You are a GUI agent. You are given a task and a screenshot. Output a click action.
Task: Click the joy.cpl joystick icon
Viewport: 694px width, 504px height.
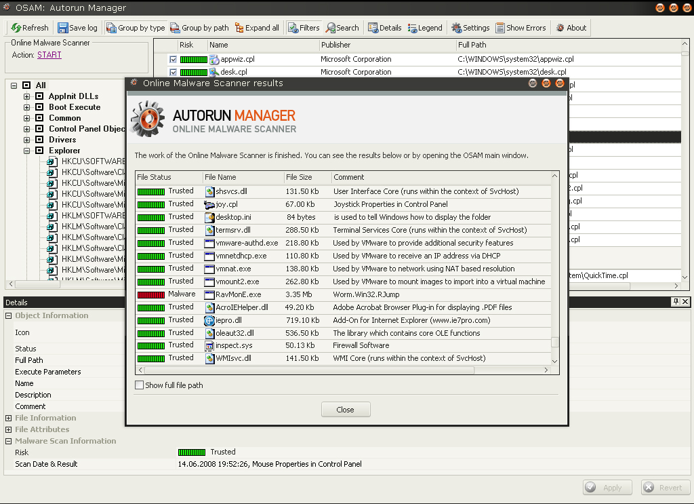pyautogui.click(x=209, y=204)
